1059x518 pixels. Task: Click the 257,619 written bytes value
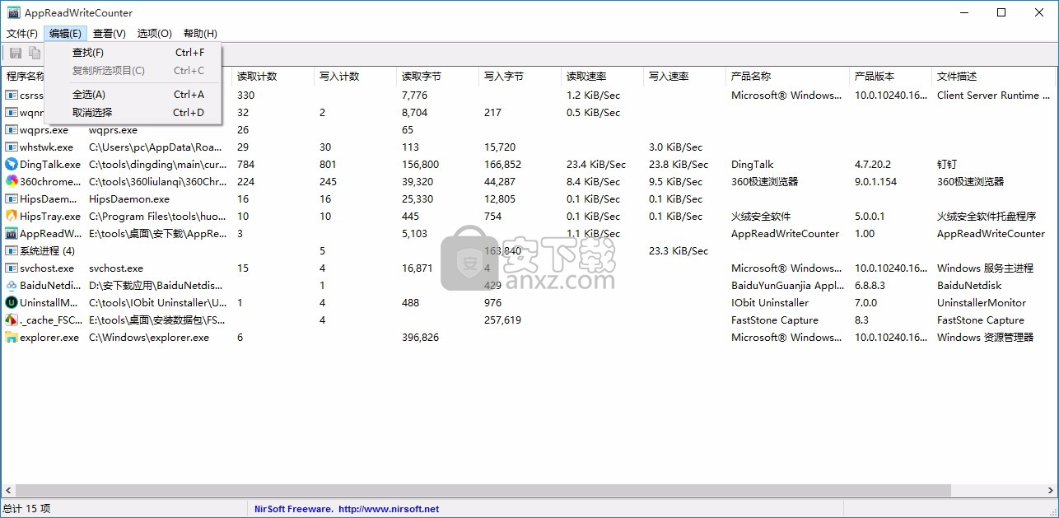[x=502, y=320]
